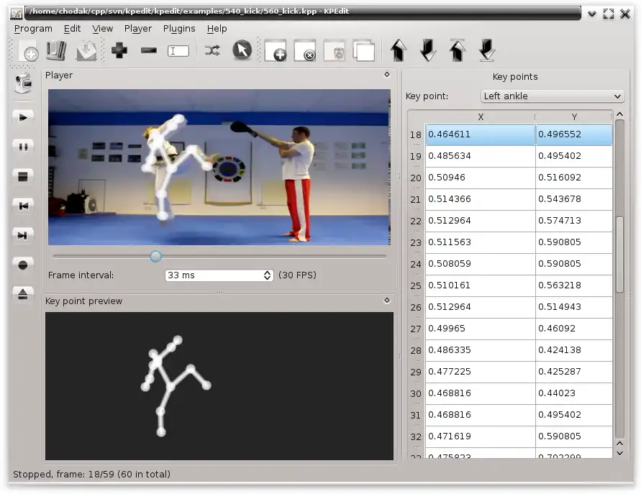Click the Eject button in the left toolbar
Viewport: 641px width, 494px height.
click(23, 293)
